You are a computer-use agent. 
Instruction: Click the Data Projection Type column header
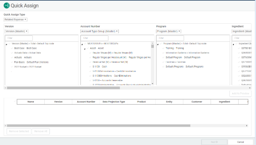(x=114, y=102)
